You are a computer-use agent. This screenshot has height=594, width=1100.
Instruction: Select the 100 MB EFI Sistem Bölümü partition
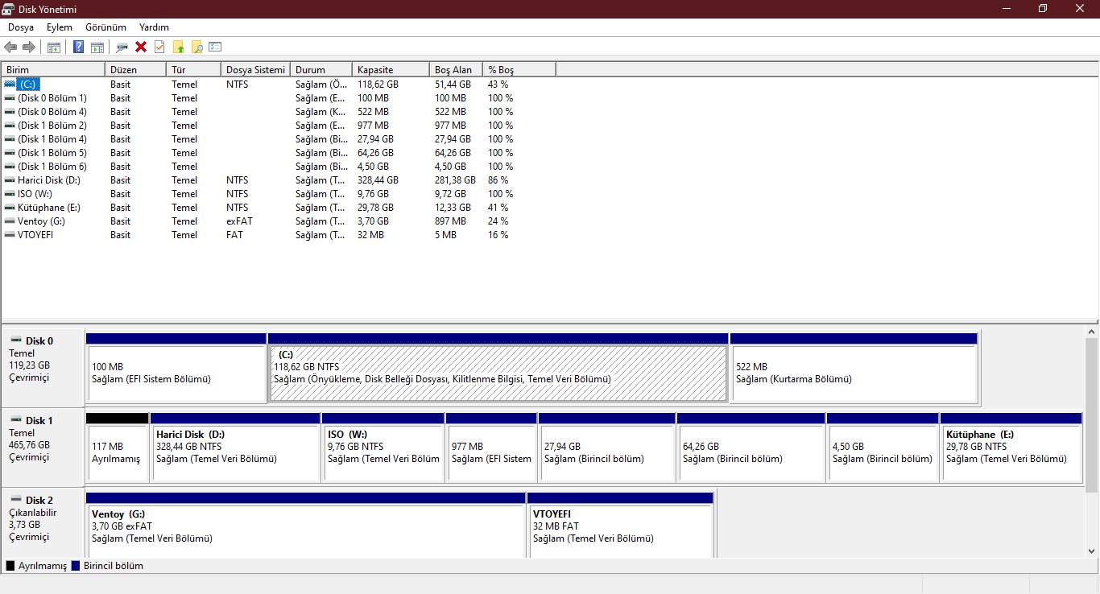[176, 368]
